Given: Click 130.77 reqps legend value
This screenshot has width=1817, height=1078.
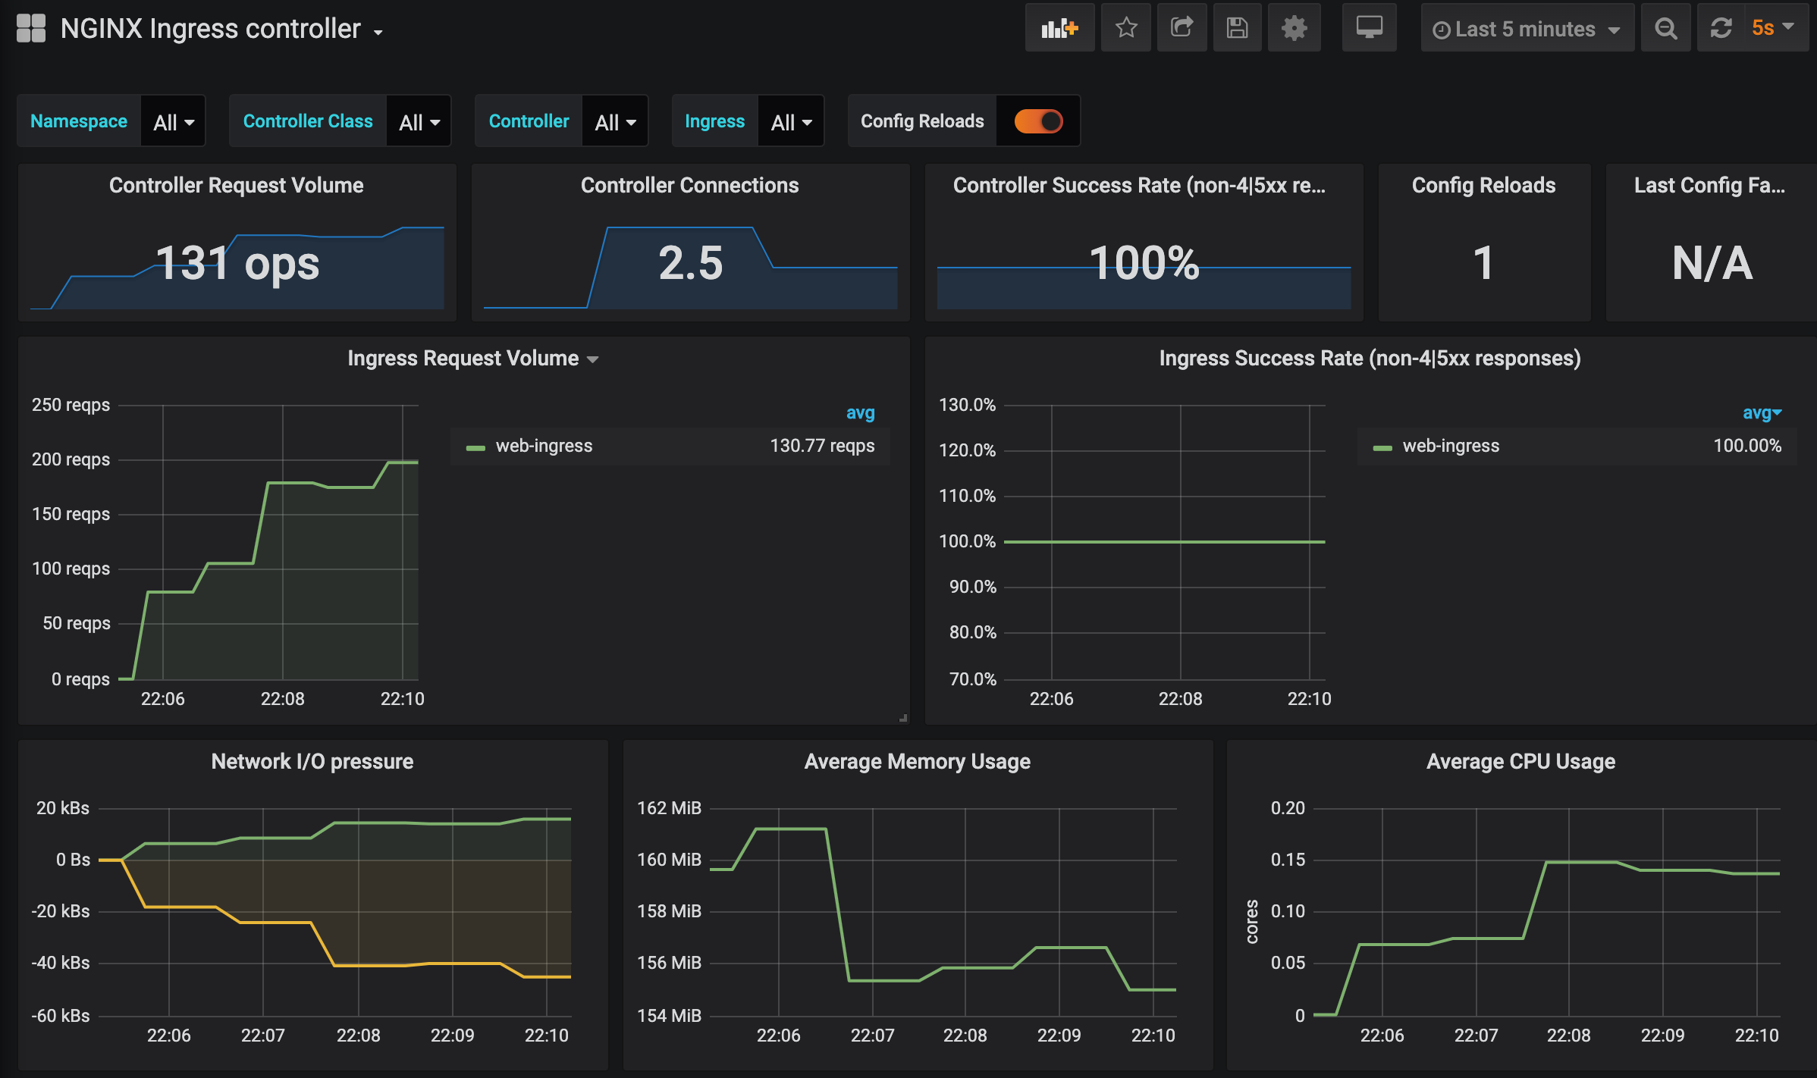Looking at the screenshot, I should click(822, 446).
